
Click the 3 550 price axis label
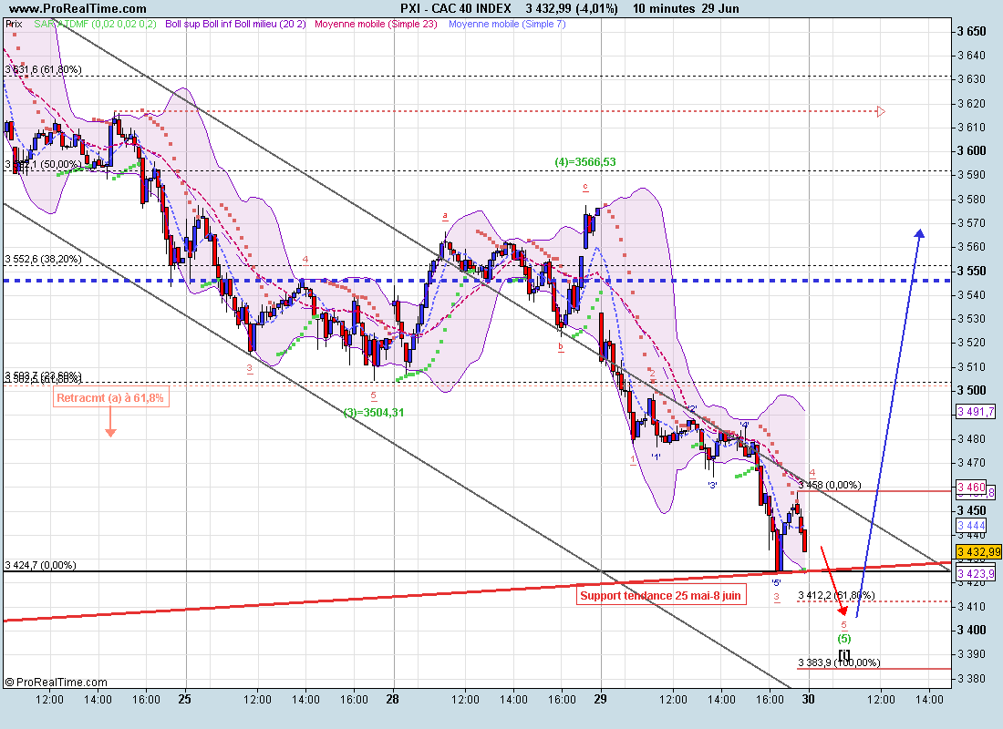pos(972,272)
